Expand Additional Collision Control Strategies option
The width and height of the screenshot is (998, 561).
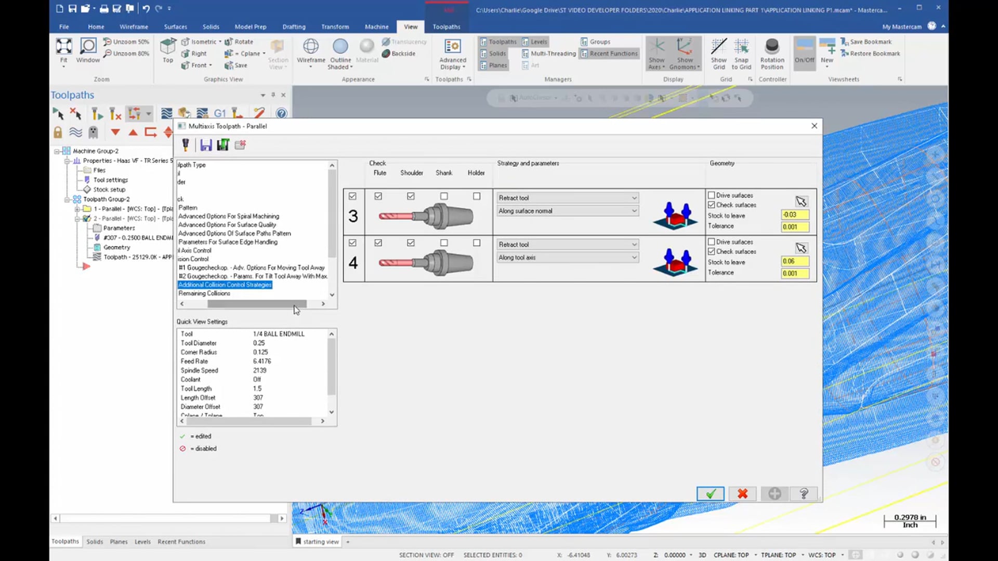pyautogui.click(x=225, y=284)
